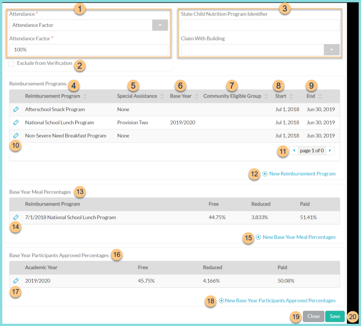
Task: Open the Claim With Building dropdown
Action: [332, 50]
